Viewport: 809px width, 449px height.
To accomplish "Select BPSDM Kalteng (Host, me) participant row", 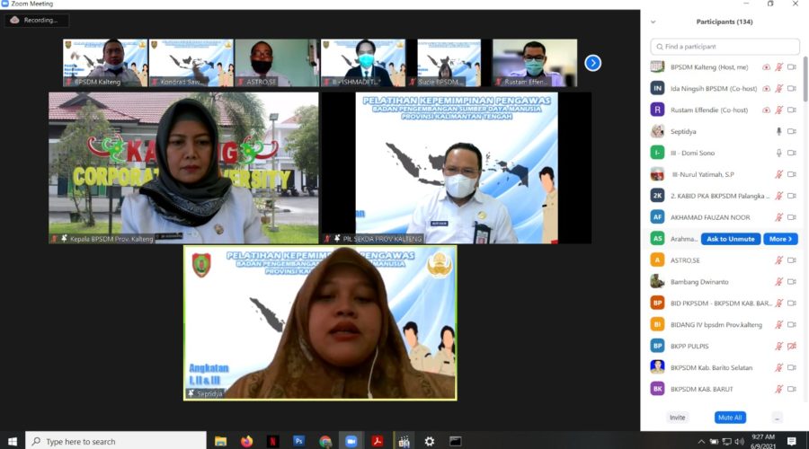I will 723,67.
